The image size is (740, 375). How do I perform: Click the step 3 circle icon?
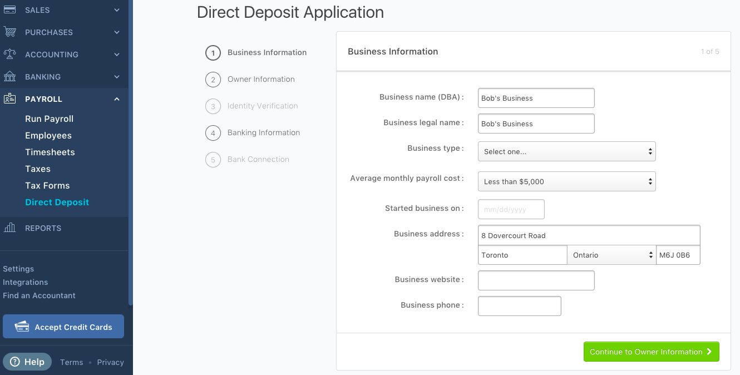(213, 106)
